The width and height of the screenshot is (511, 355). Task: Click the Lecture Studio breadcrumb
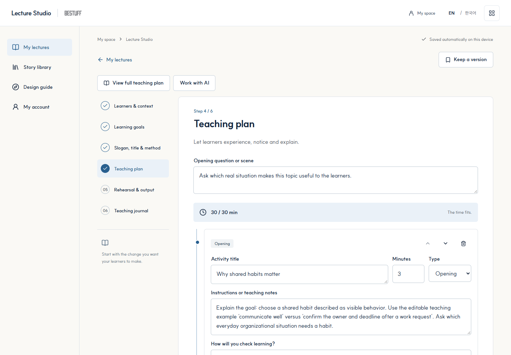139,39
